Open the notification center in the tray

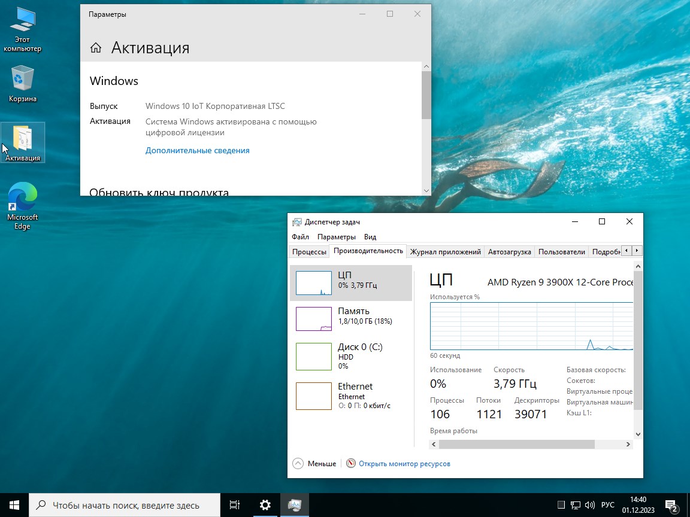671,505
